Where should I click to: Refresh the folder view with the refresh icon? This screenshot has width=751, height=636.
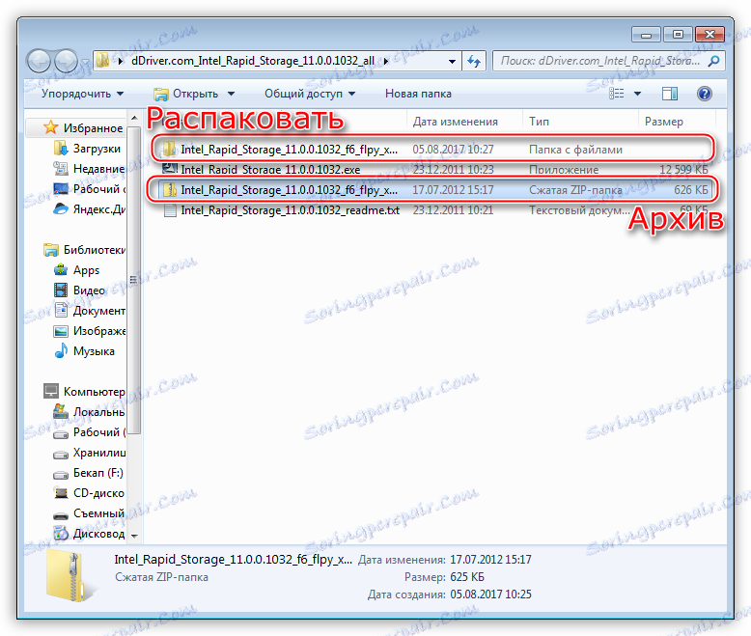coord(474,61)
